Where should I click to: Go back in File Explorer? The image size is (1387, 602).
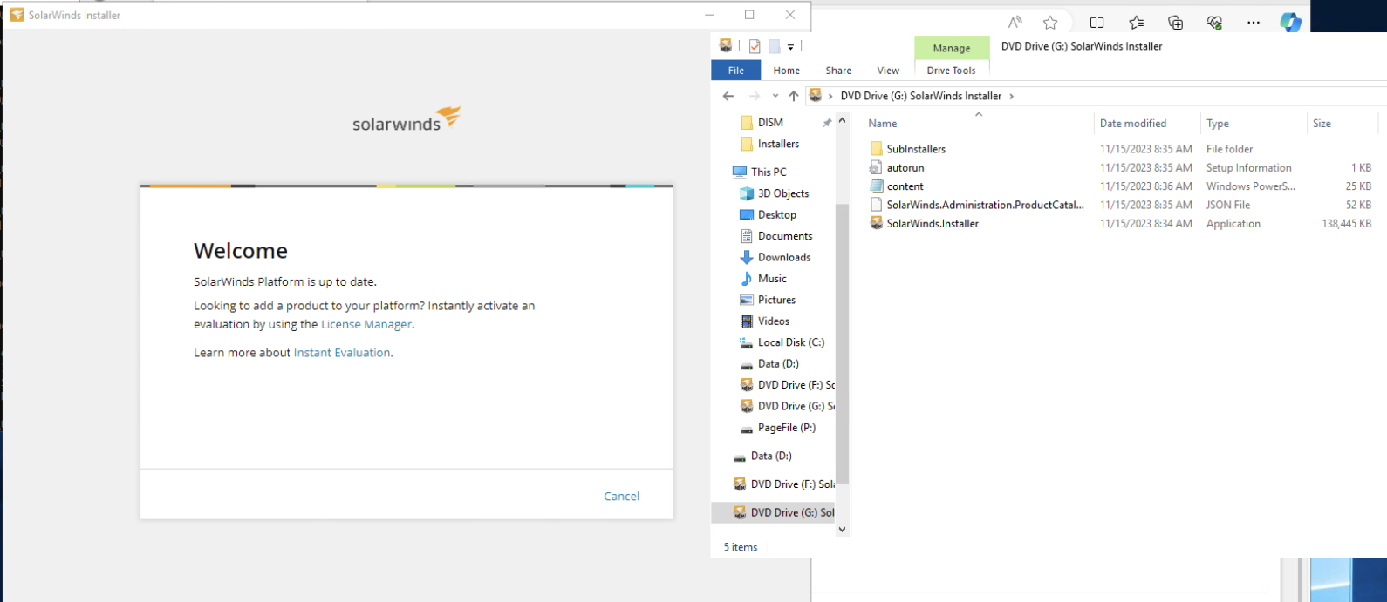(x=728, y=96)
